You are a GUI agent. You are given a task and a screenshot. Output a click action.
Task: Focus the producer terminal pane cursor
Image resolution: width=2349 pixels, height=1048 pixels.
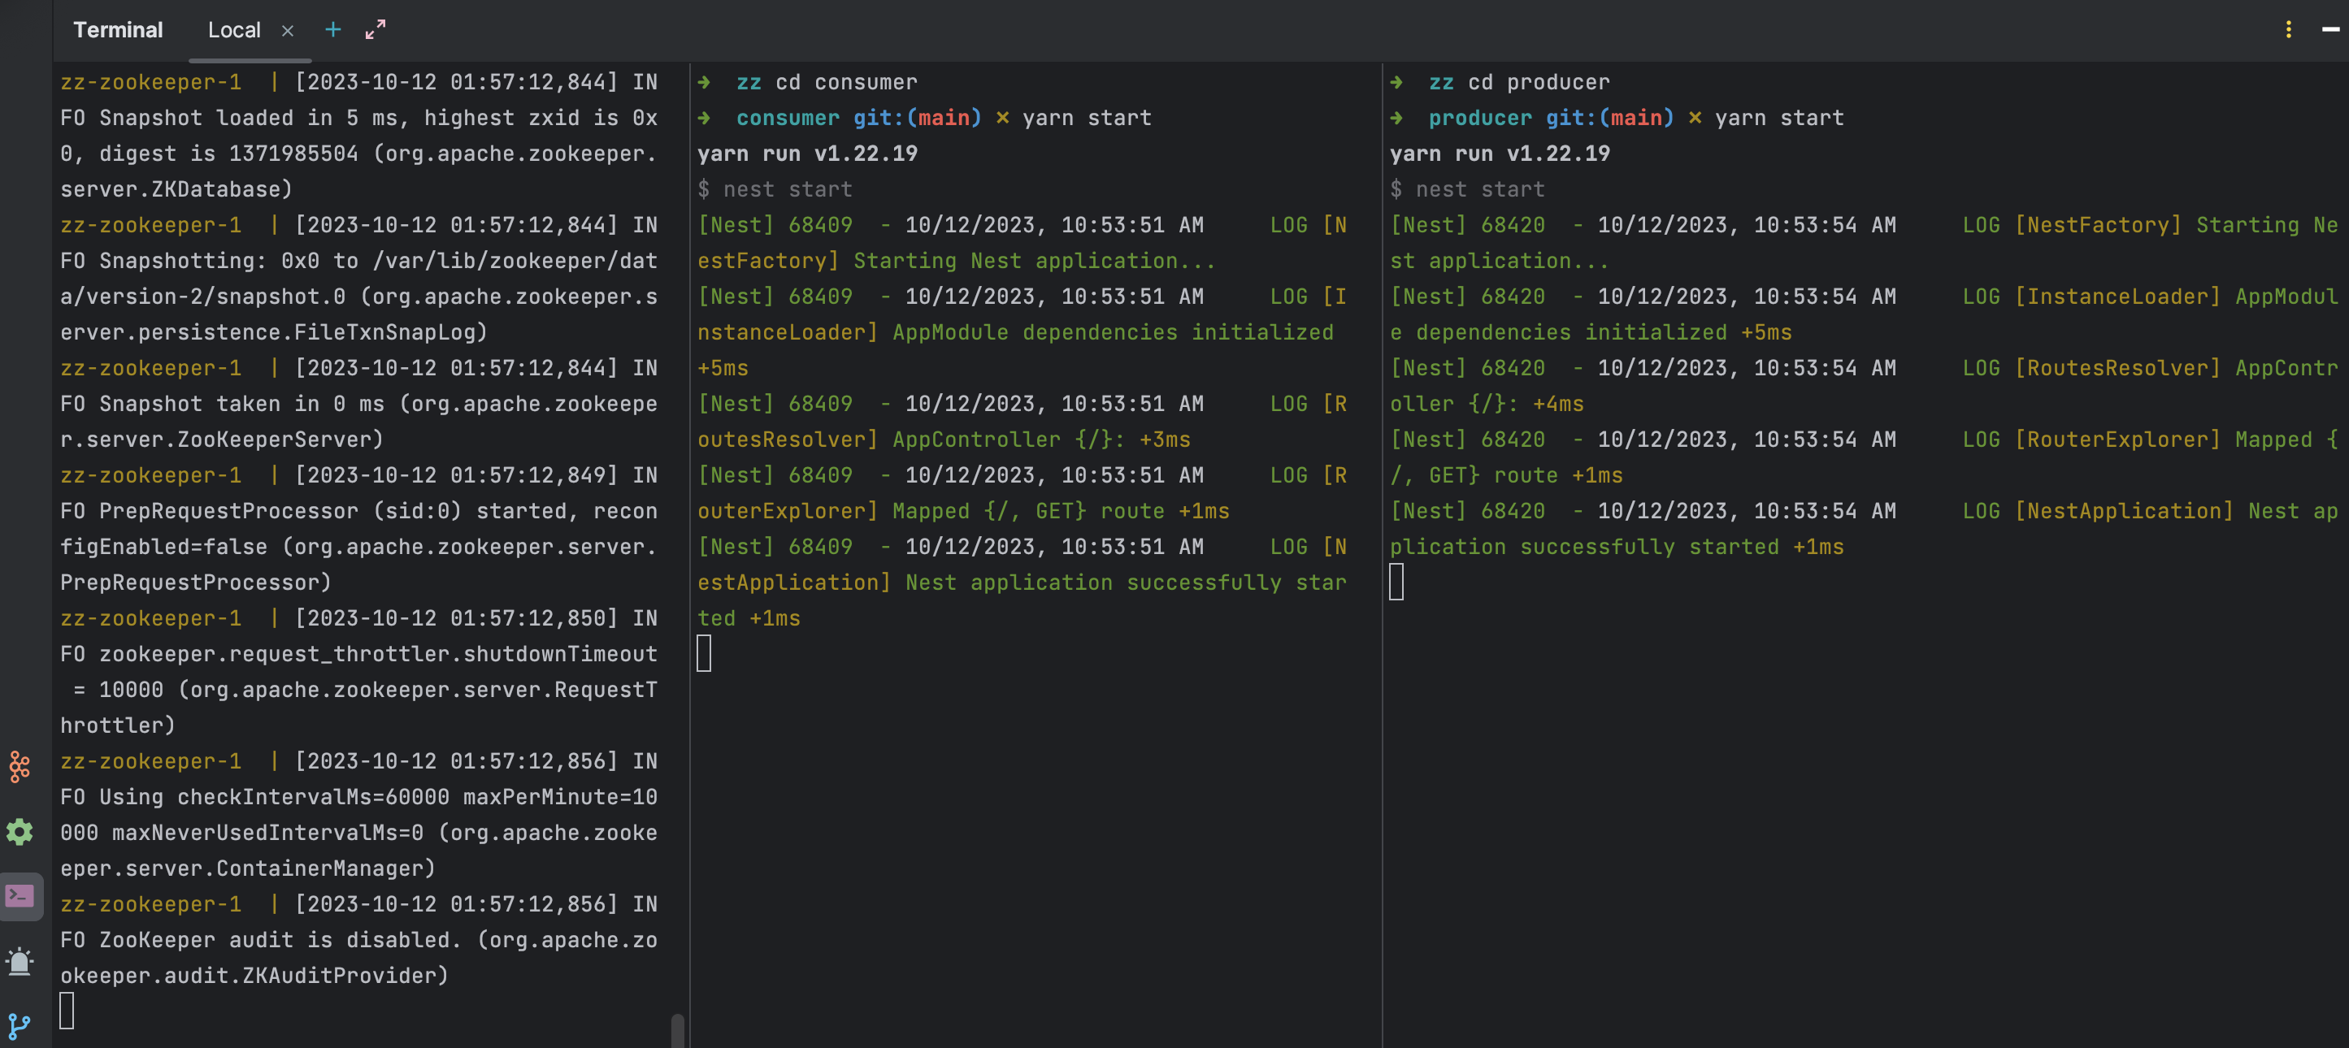[1396, 582]
